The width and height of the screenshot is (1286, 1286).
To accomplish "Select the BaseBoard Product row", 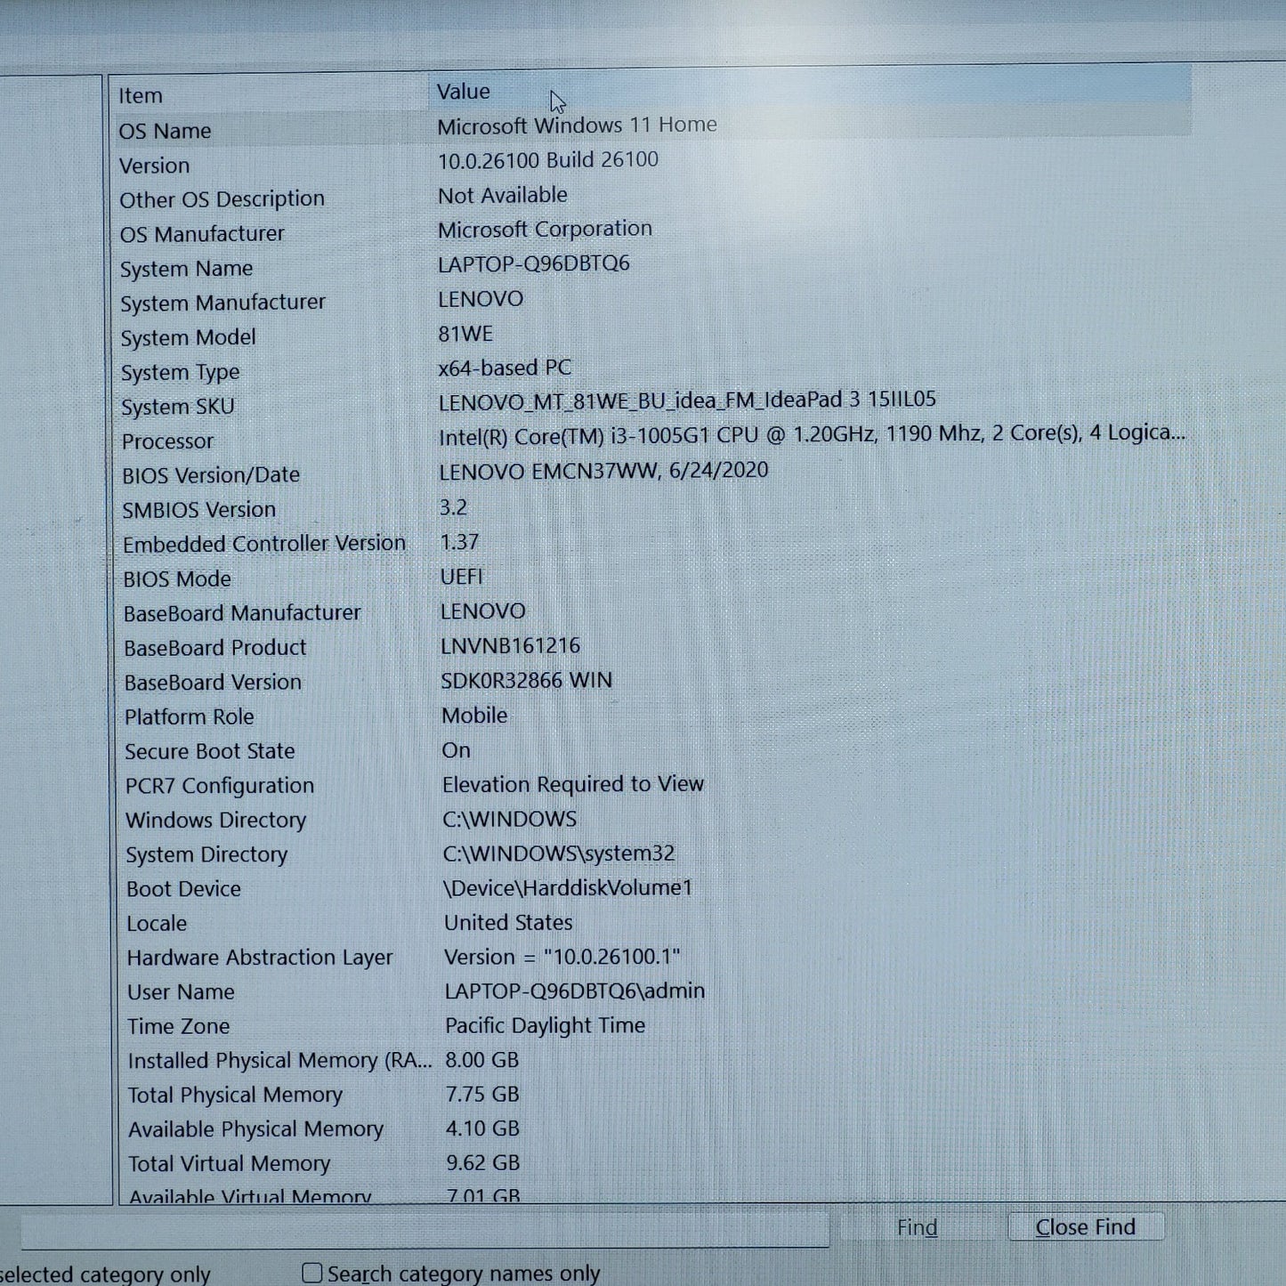I will point(654,646).
